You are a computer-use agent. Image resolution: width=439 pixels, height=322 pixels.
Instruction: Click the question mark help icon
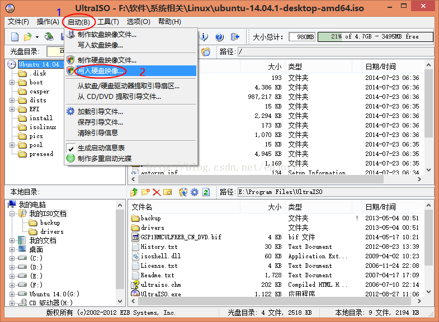tap(219, 37)
